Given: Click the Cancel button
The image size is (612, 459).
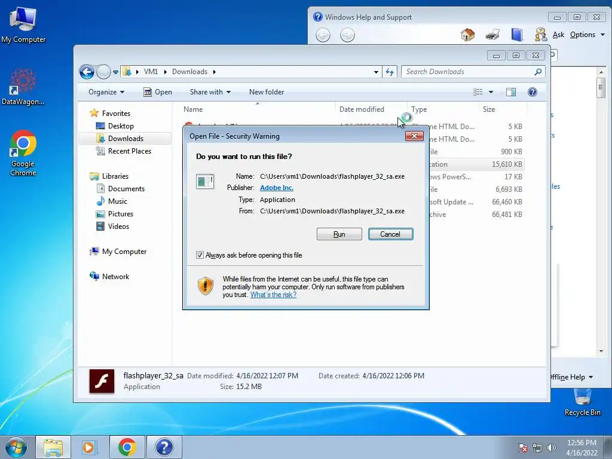Looking at the screenshot, I should [x=390, y=234].
